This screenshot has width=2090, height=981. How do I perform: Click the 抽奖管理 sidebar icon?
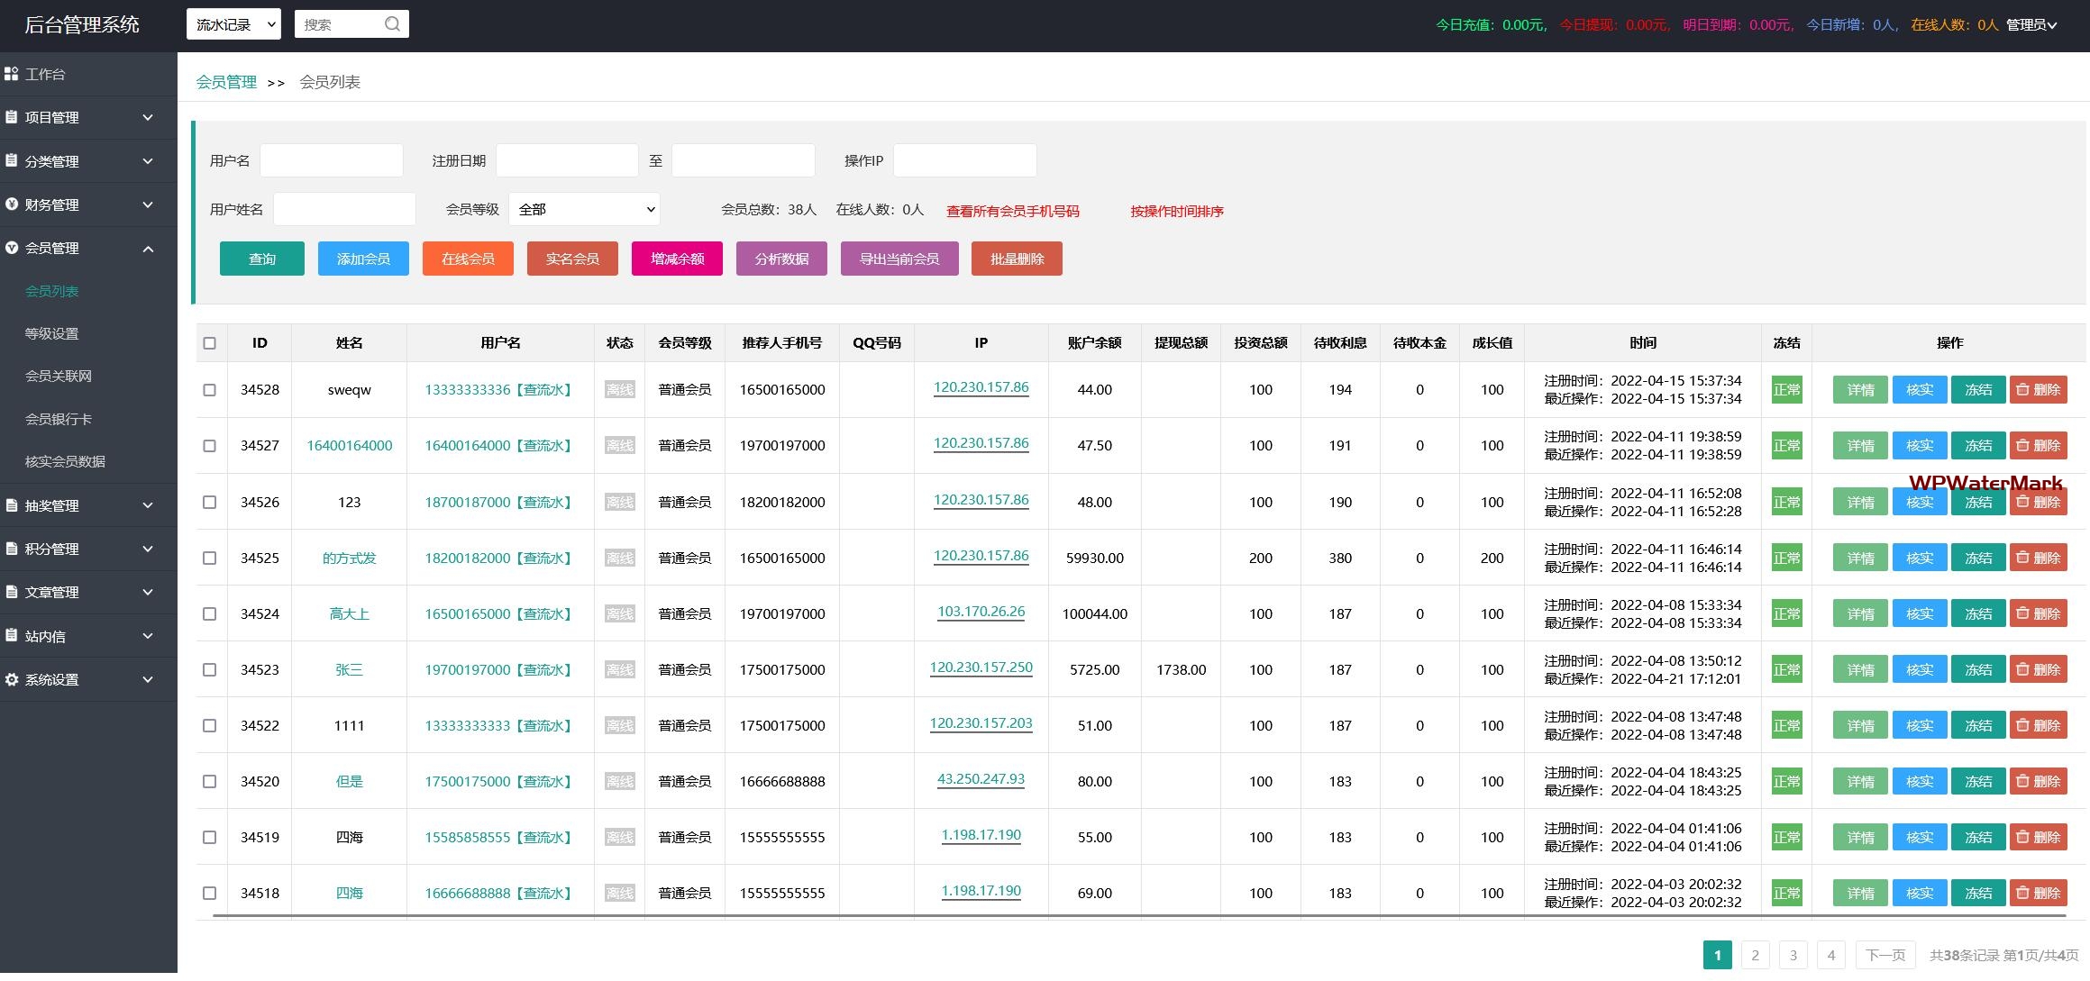[x=12, y=505]
